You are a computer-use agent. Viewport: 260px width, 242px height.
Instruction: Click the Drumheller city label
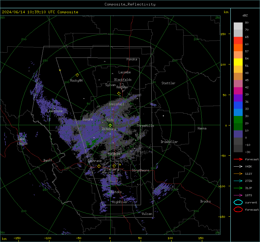click(169, 142)
